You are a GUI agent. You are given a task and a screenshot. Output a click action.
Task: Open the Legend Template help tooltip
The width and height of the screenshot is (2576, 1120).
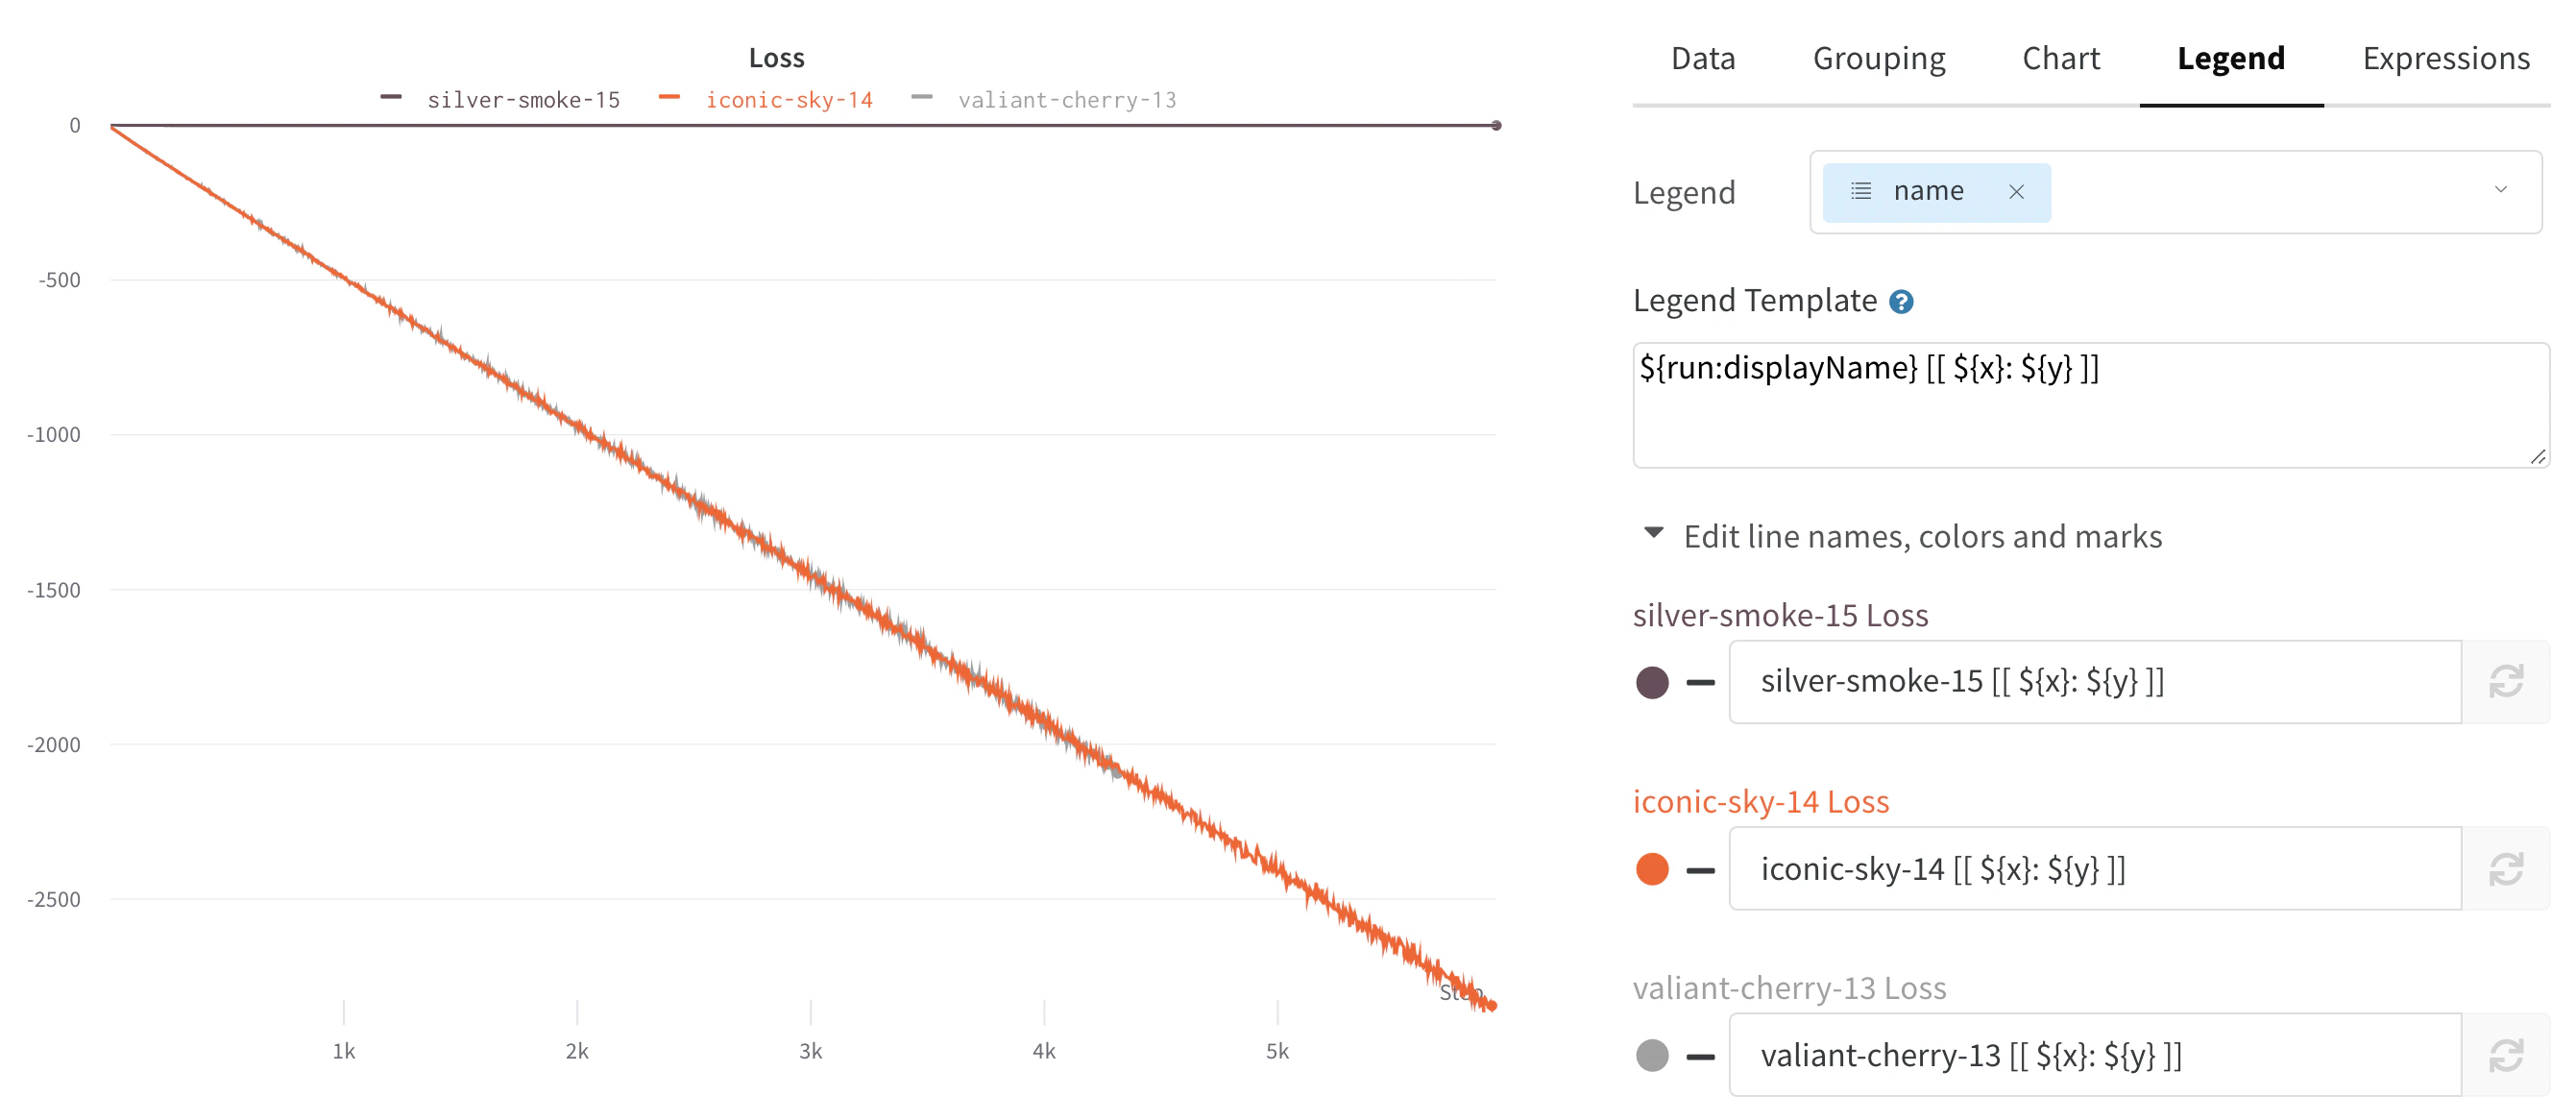(x=1902, y=300)
